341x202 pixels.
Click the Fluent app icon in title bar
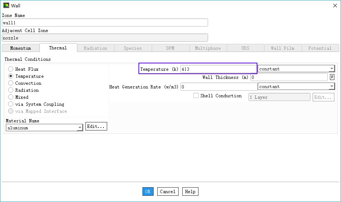[6, 6]
